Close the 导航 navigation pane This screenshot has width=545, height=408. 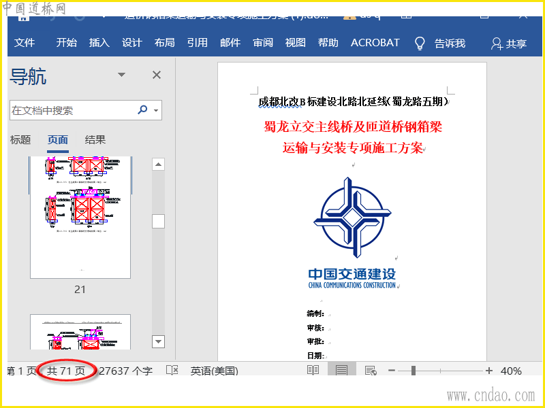click(157, 75)
